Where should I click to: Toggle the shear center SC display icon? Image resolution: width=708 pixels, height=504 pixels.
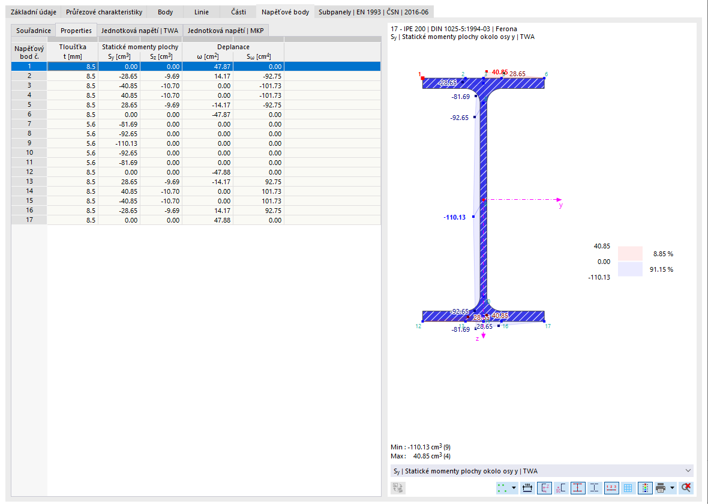[561, 488]
